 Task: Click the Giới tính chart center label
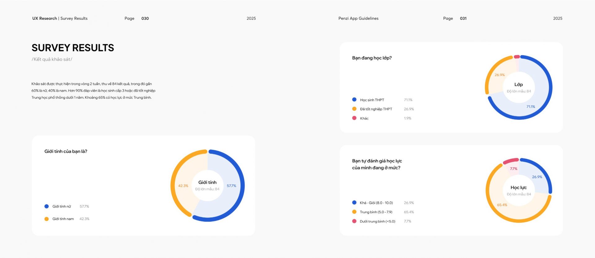[x=207, y=183]
